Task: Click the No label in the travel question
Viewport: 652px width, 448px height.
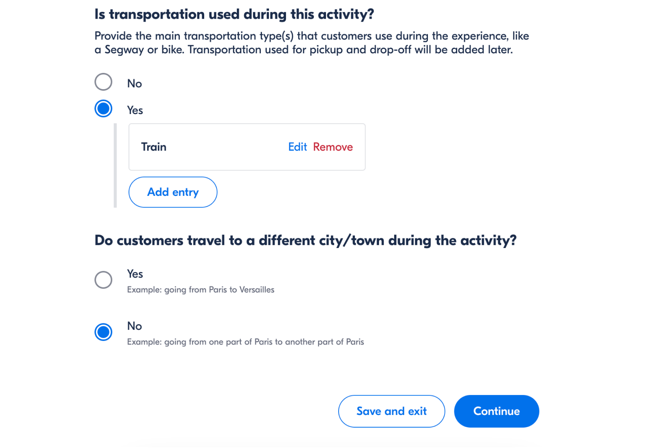Action: [134, 326]
